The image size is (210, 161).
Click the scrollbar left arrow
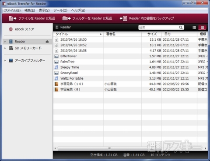[55, 148]
